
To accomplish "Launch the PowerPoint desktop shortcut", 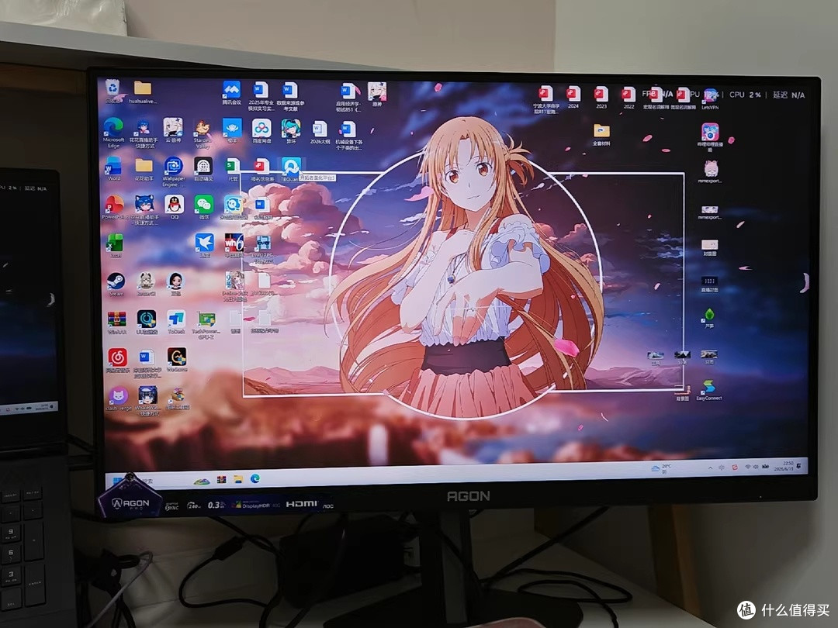I will click(114, 207).
